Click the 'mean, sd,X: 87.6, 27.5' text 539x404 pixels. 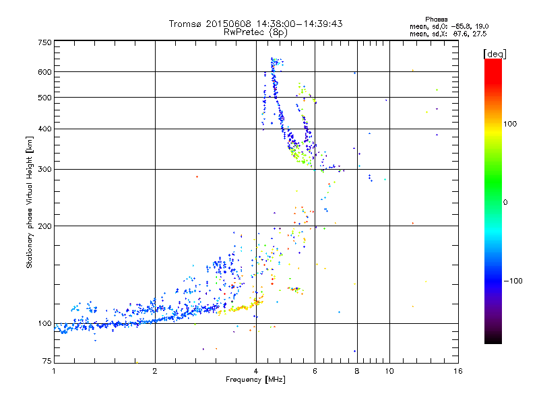click(x=448, y=34)
